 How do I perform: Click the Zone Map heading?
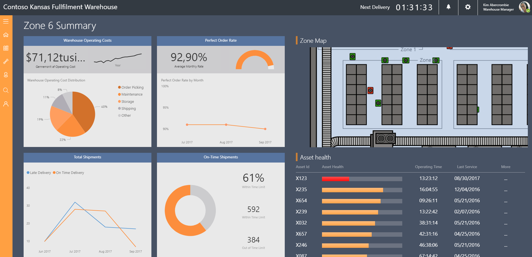(x=313, y=41)
